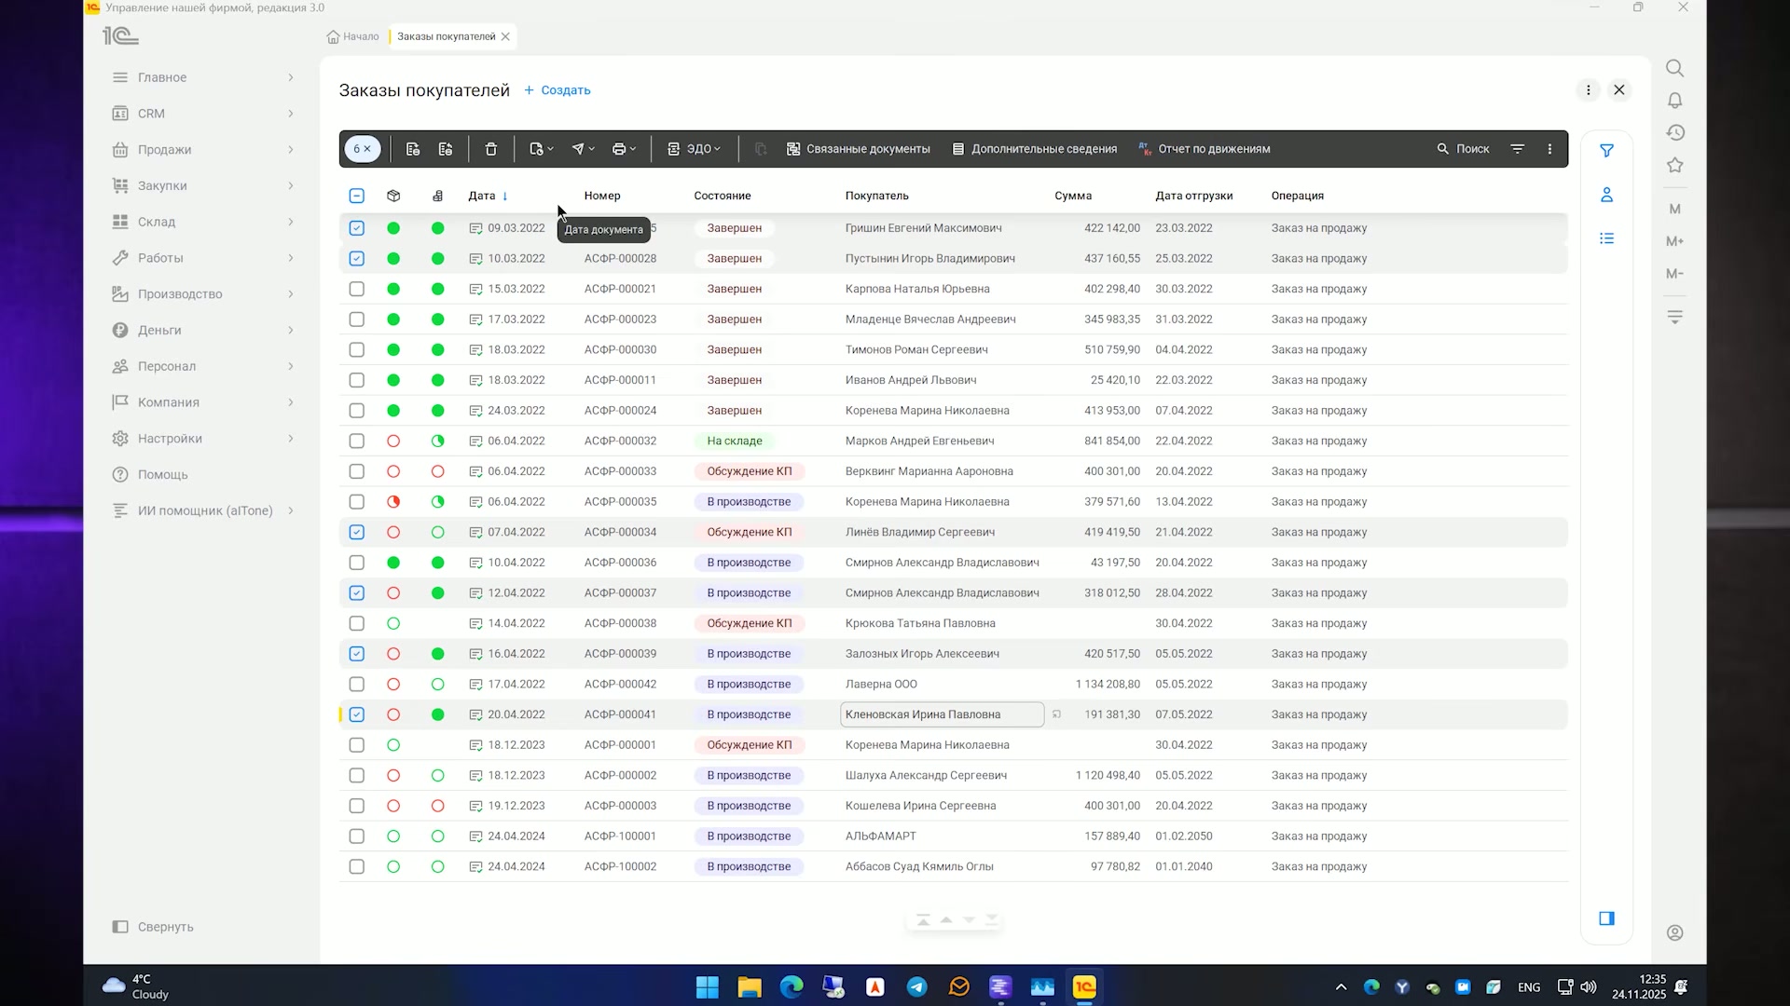Click the Создать link
The height and width of the screenshot is (1006, 1790).
click(x=558, y=90)
